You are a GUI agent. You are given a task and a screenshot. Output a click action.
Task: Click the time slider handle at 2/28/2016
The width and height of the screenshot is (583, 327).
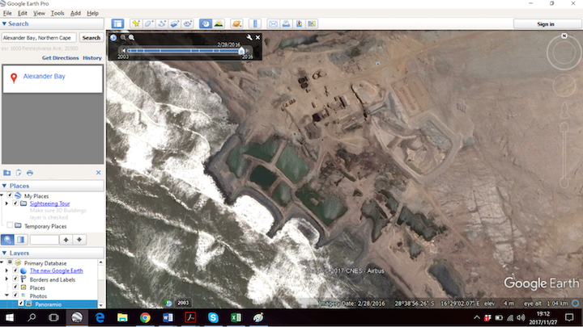(x=241, y=51)
